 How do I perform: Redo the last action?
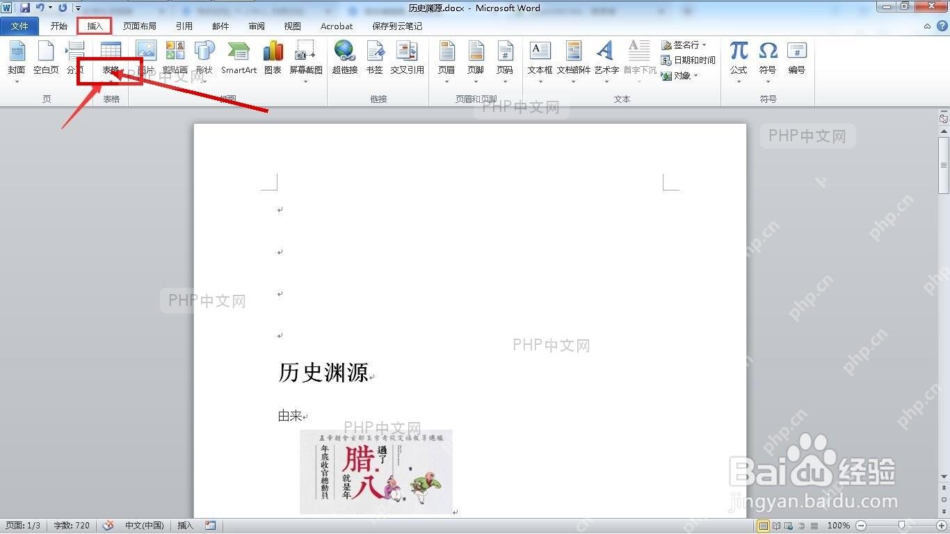point(63,8)
